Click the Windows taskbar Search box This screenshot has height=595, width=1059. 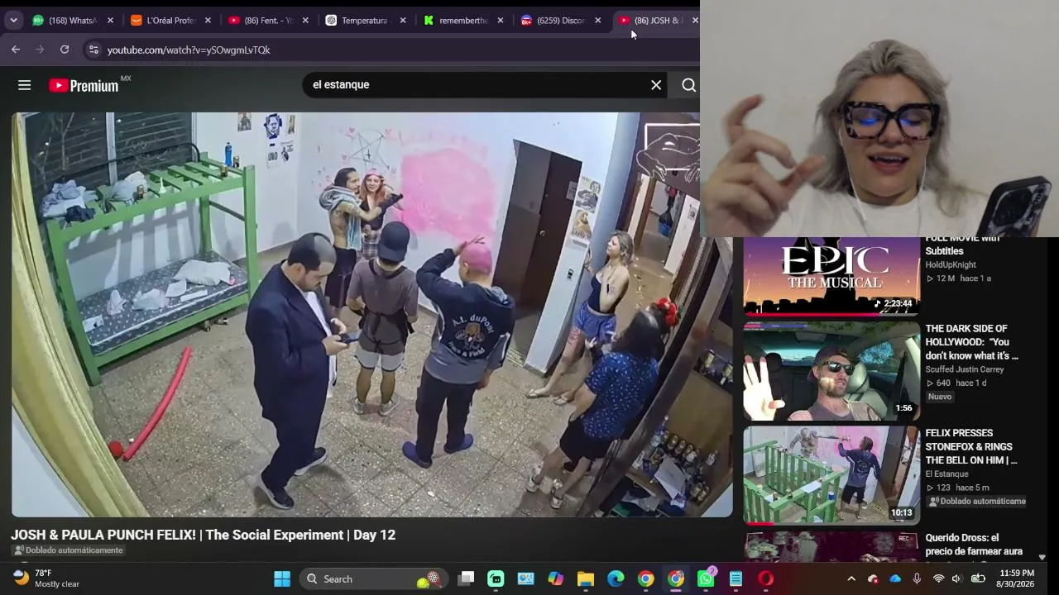coord(372,578)
